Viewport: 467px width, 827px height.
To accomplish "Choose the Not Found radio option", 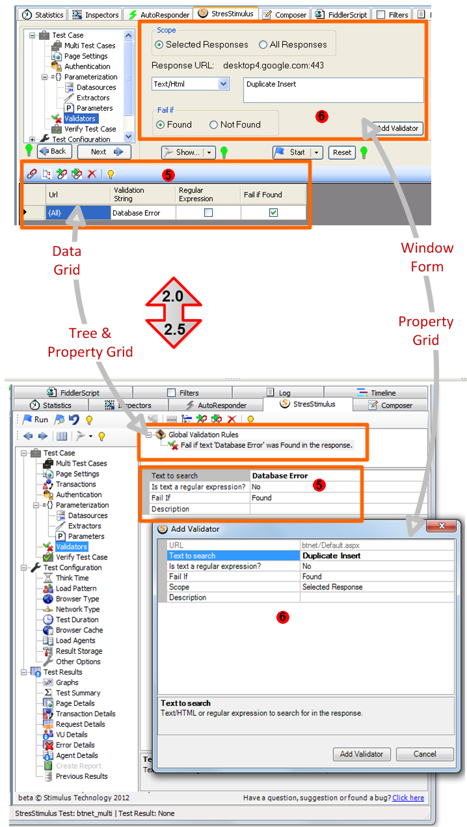I will click(213, 124).
